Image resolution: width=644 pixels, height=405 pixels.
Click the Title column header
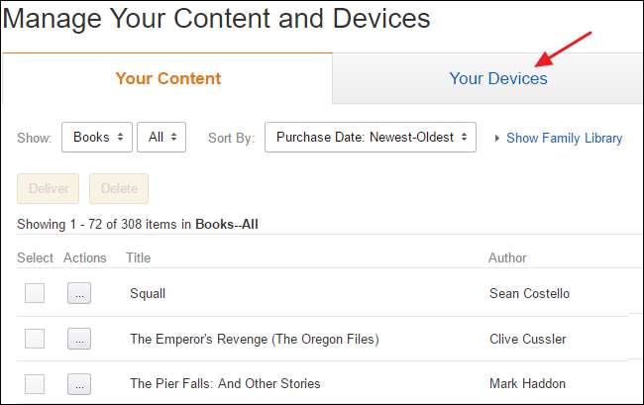[140, 257]
